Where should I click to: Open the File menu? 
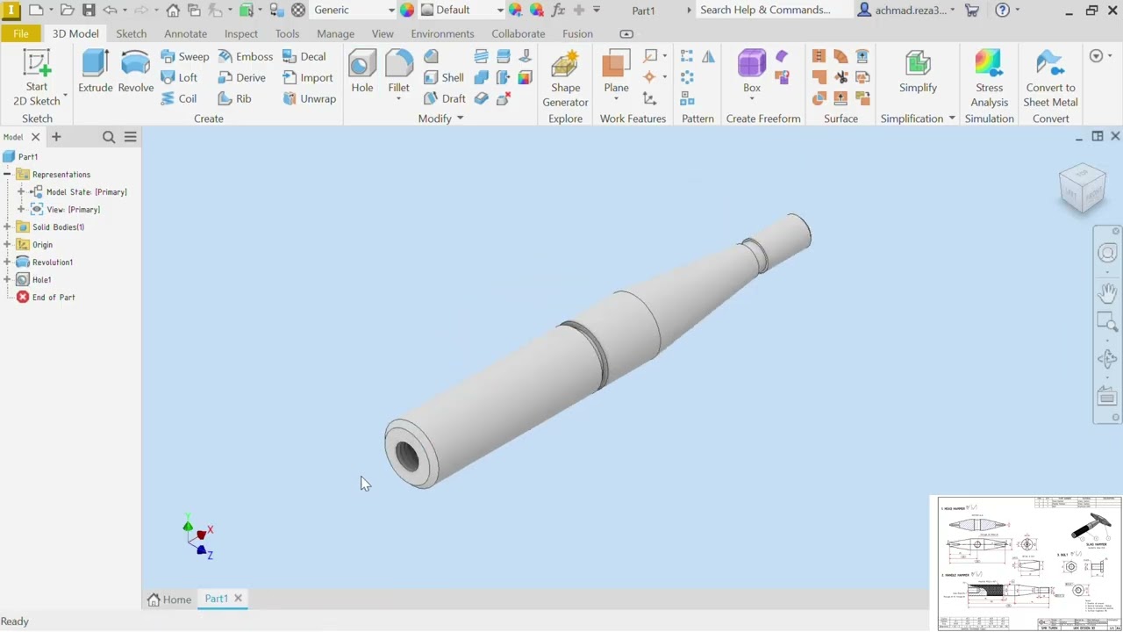pyautogui.click(x=20, y=33)
